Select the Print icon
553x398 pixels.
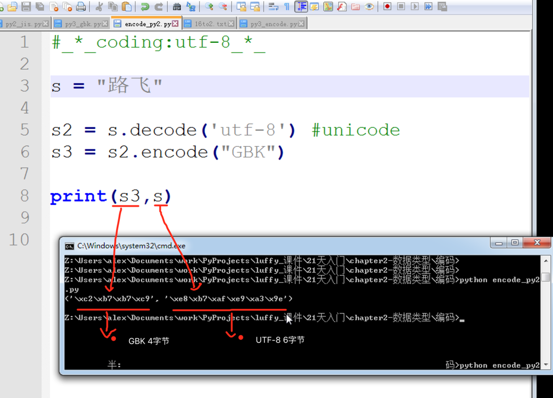click(81, 6)
